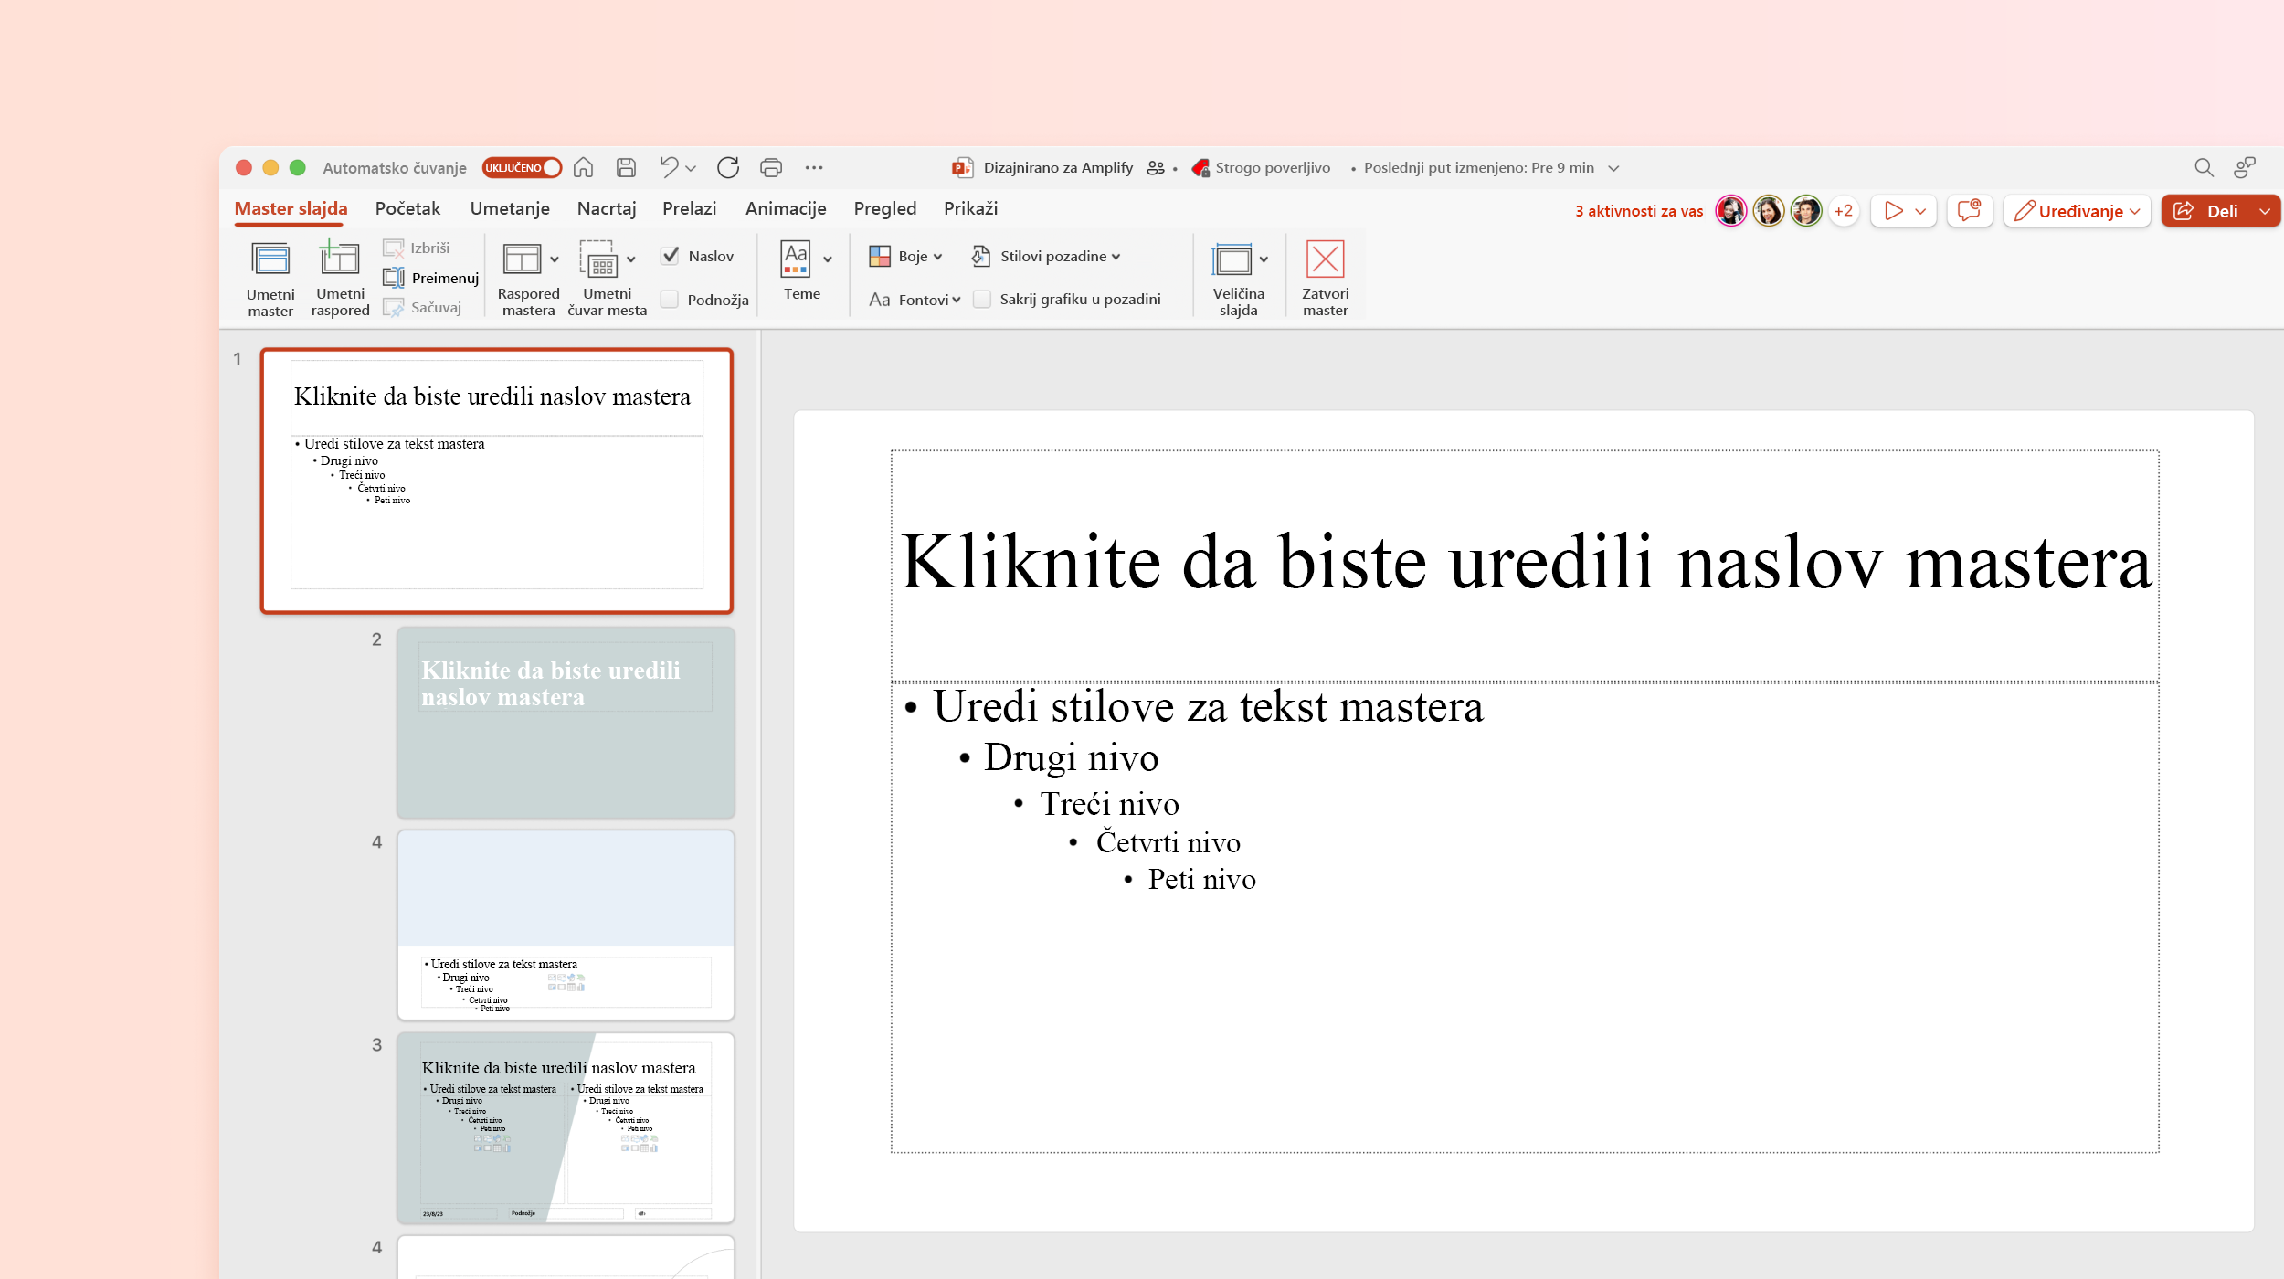Click the Deli share button
Screen dimensions: 2284x1279
point(2206,211)
